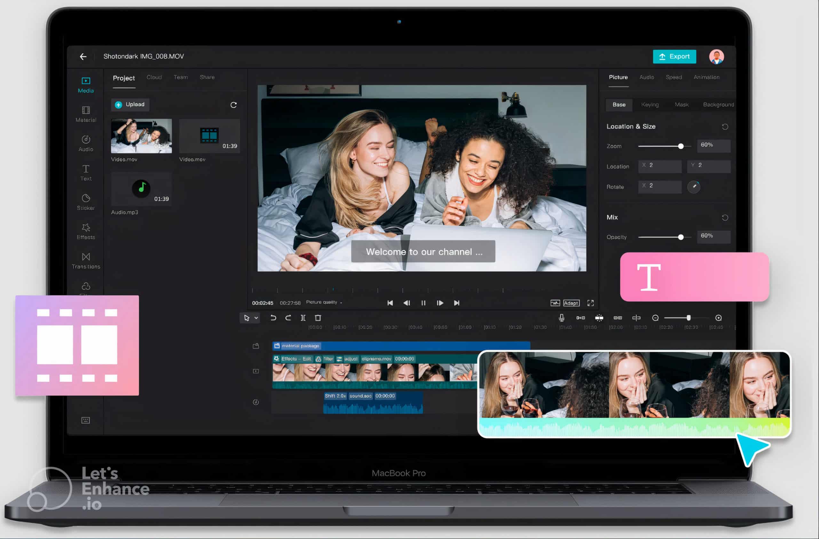Open the Speed tab in the properties panel

pos(673,77)
